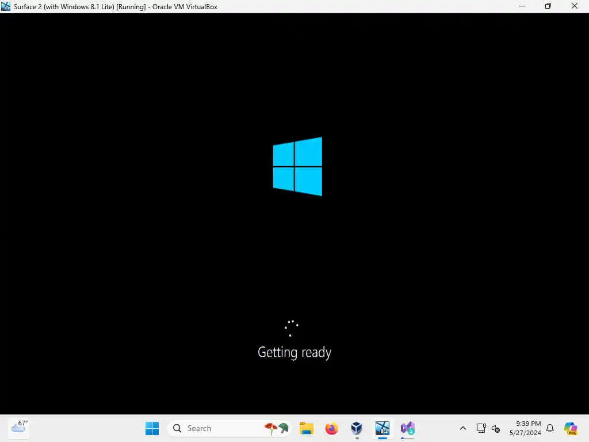
Task: Open the network status tray icon
Action: click(x=481, y=428)
